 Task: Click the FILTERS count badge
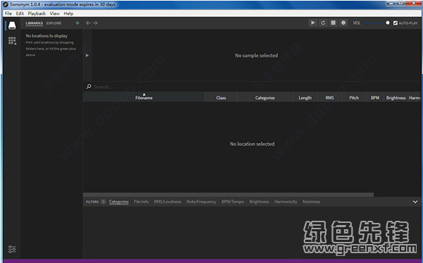pos(103,202)
